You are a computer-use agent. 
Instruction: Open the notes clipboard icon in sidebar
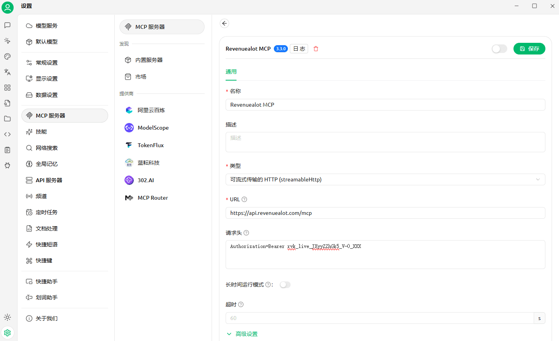point(7,150)
